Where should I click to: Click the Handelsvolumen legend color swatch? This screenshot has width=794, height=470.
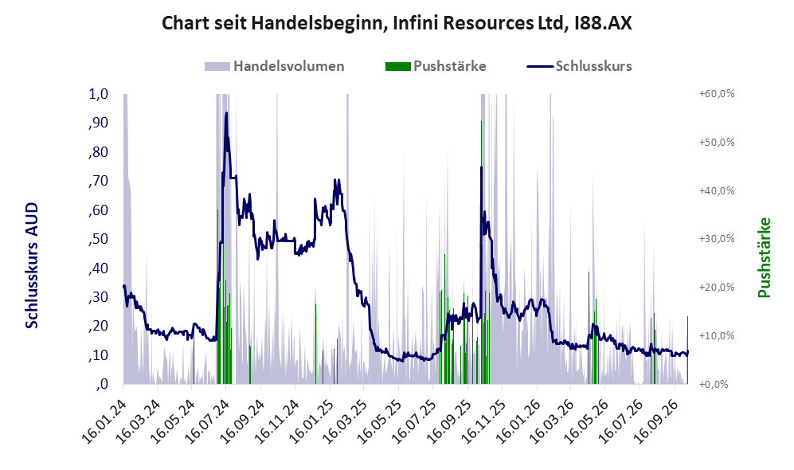click(217, 66)
